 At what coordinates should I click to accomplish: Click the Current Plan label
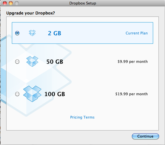(136, 33)
